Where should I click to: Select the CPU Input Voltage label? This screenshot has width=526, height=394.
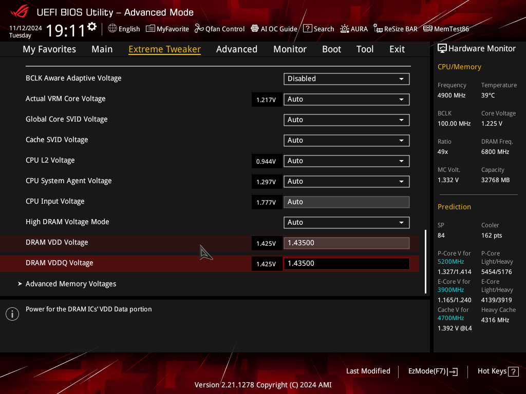(55, 201)
